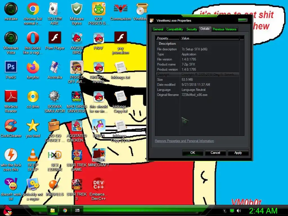Click the 'SEX EDITIOR' HxD icon

(55, 160)
